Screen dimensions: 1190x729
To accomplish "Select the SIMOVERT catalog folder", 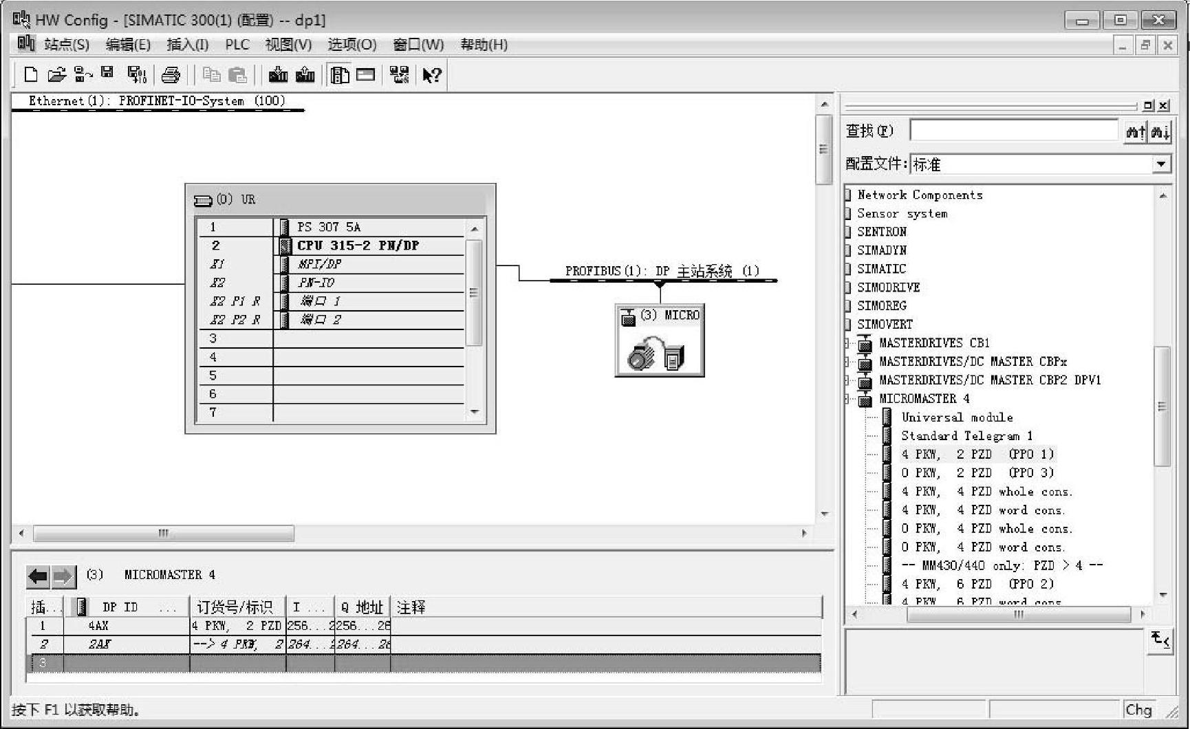I will tap(885, 325).
